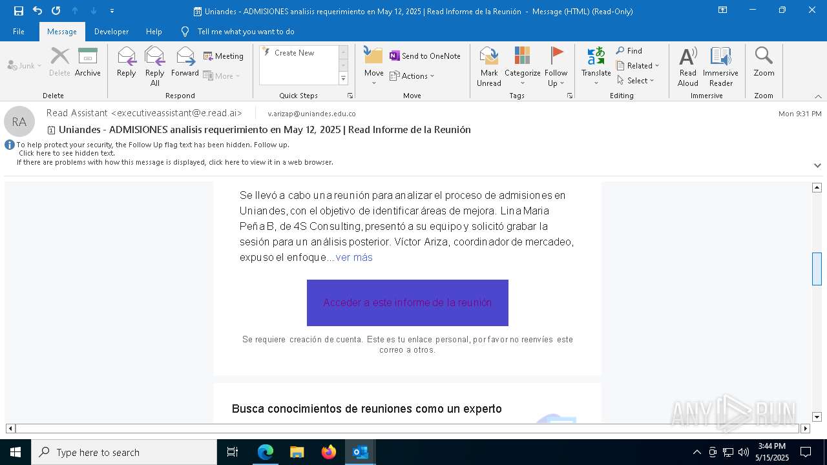Open the File tab
The width and height of the screenshot is (827, 465).
click(x=19, y=32)
